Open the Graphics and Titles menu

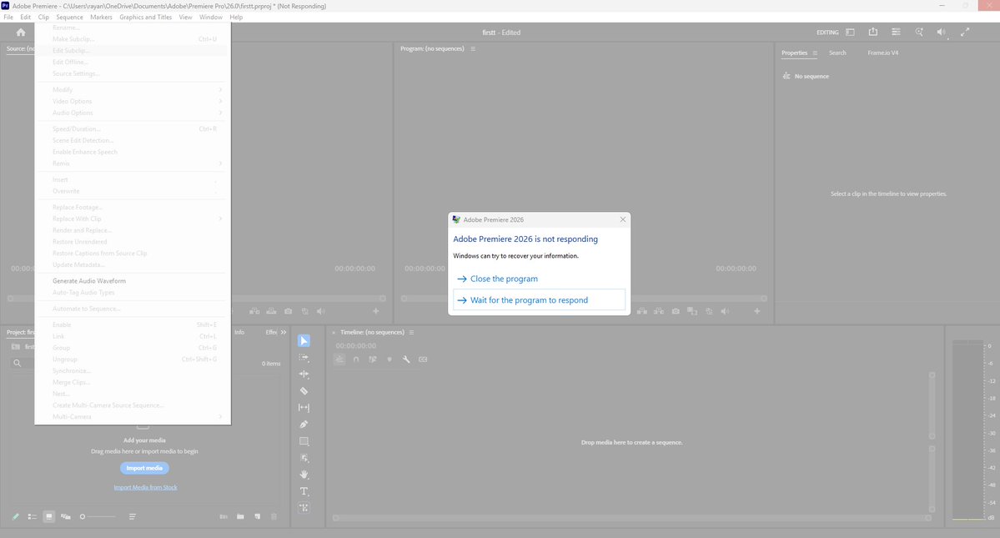pyautogui.click(x=145, y=18)
